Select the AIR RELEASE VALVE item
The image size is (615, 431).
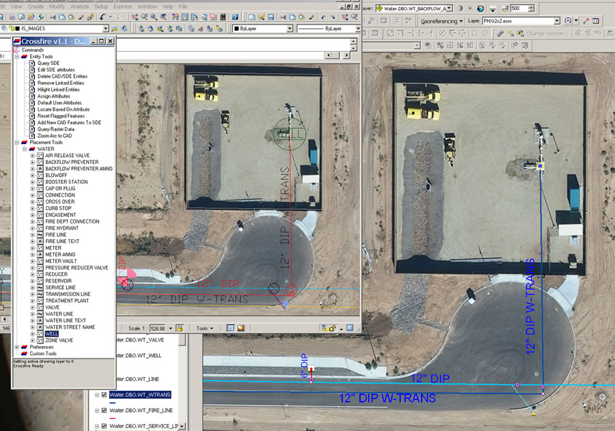(x=68, y=156)
